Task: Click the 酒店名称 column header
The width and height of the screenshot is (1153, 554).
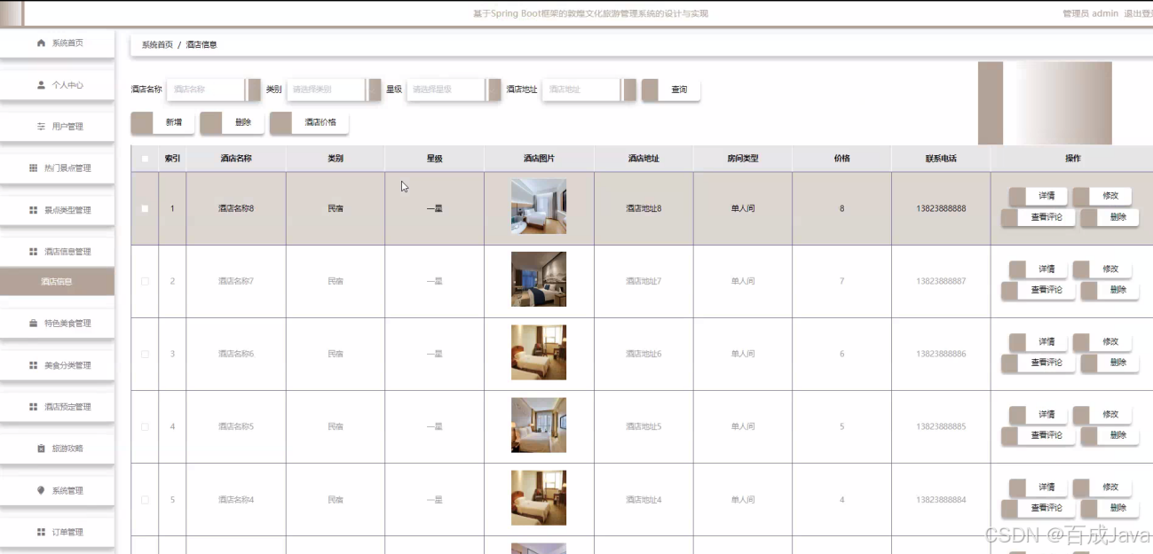Action: 236,159
